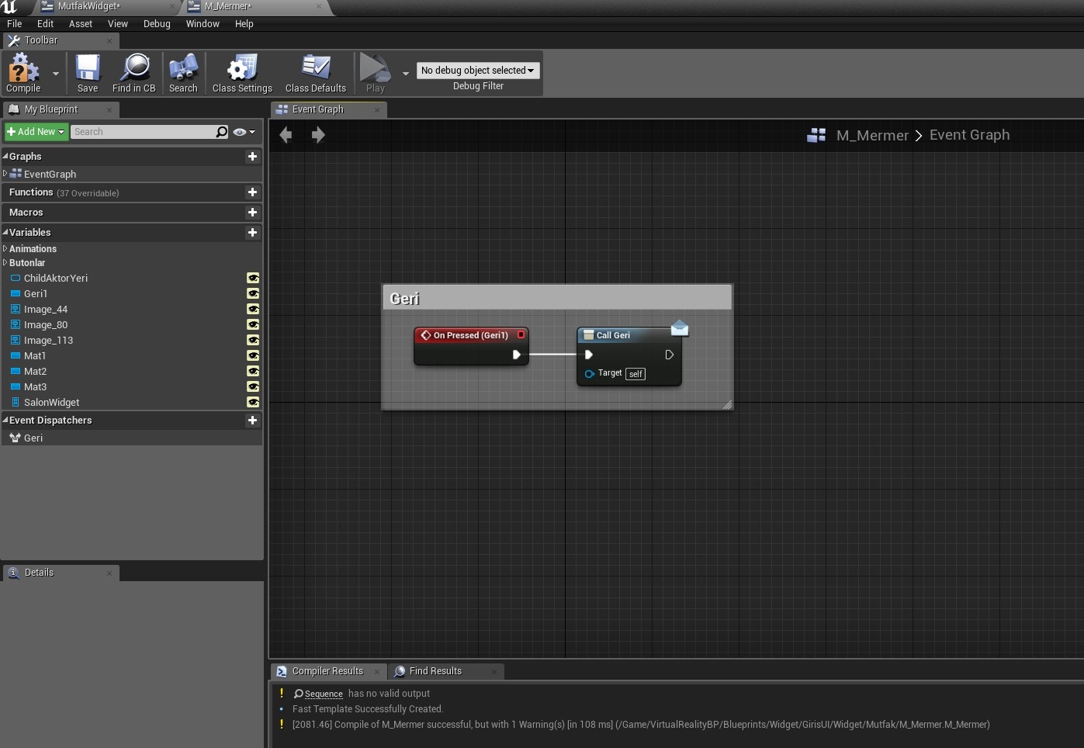Toggle visibility eye for ChildAktorYeri variable
1084x748 pixels.
pyautogui.click(x=253, y=278)
